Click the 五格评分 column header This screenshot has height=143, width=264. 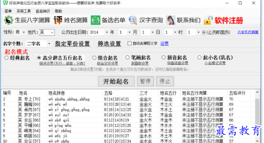tap(238, 93)
